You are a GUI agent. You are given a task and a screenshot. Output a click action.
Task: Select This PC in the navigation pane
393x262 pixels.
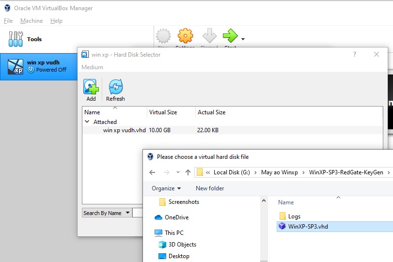pyautogui.click(x=174, y=232)
